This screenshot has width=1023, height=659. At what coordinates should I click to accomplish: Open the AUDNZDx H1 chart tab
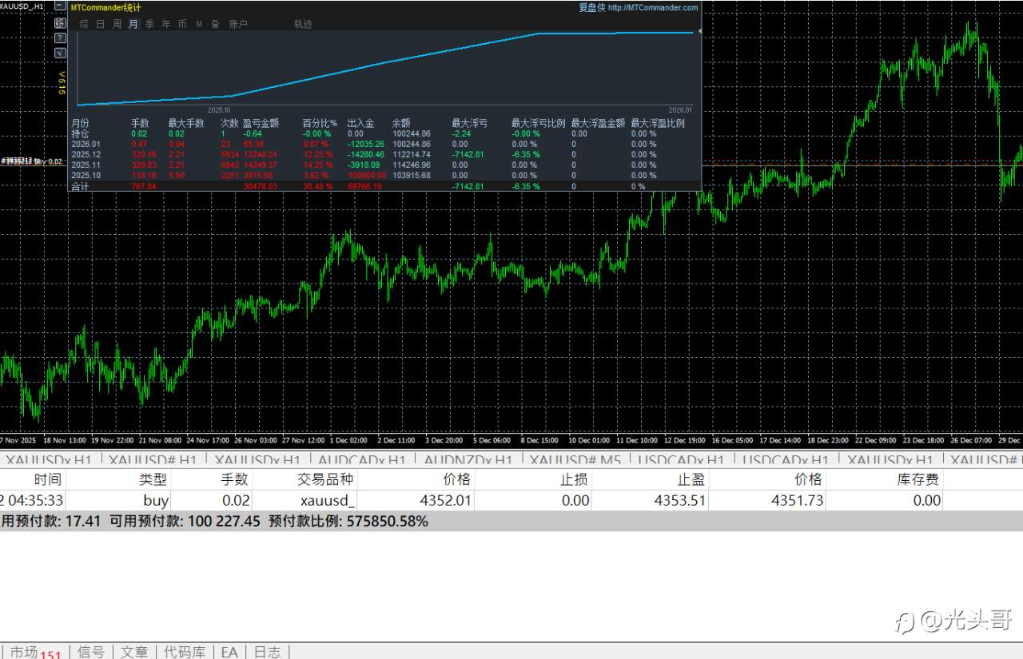(468, 460)
